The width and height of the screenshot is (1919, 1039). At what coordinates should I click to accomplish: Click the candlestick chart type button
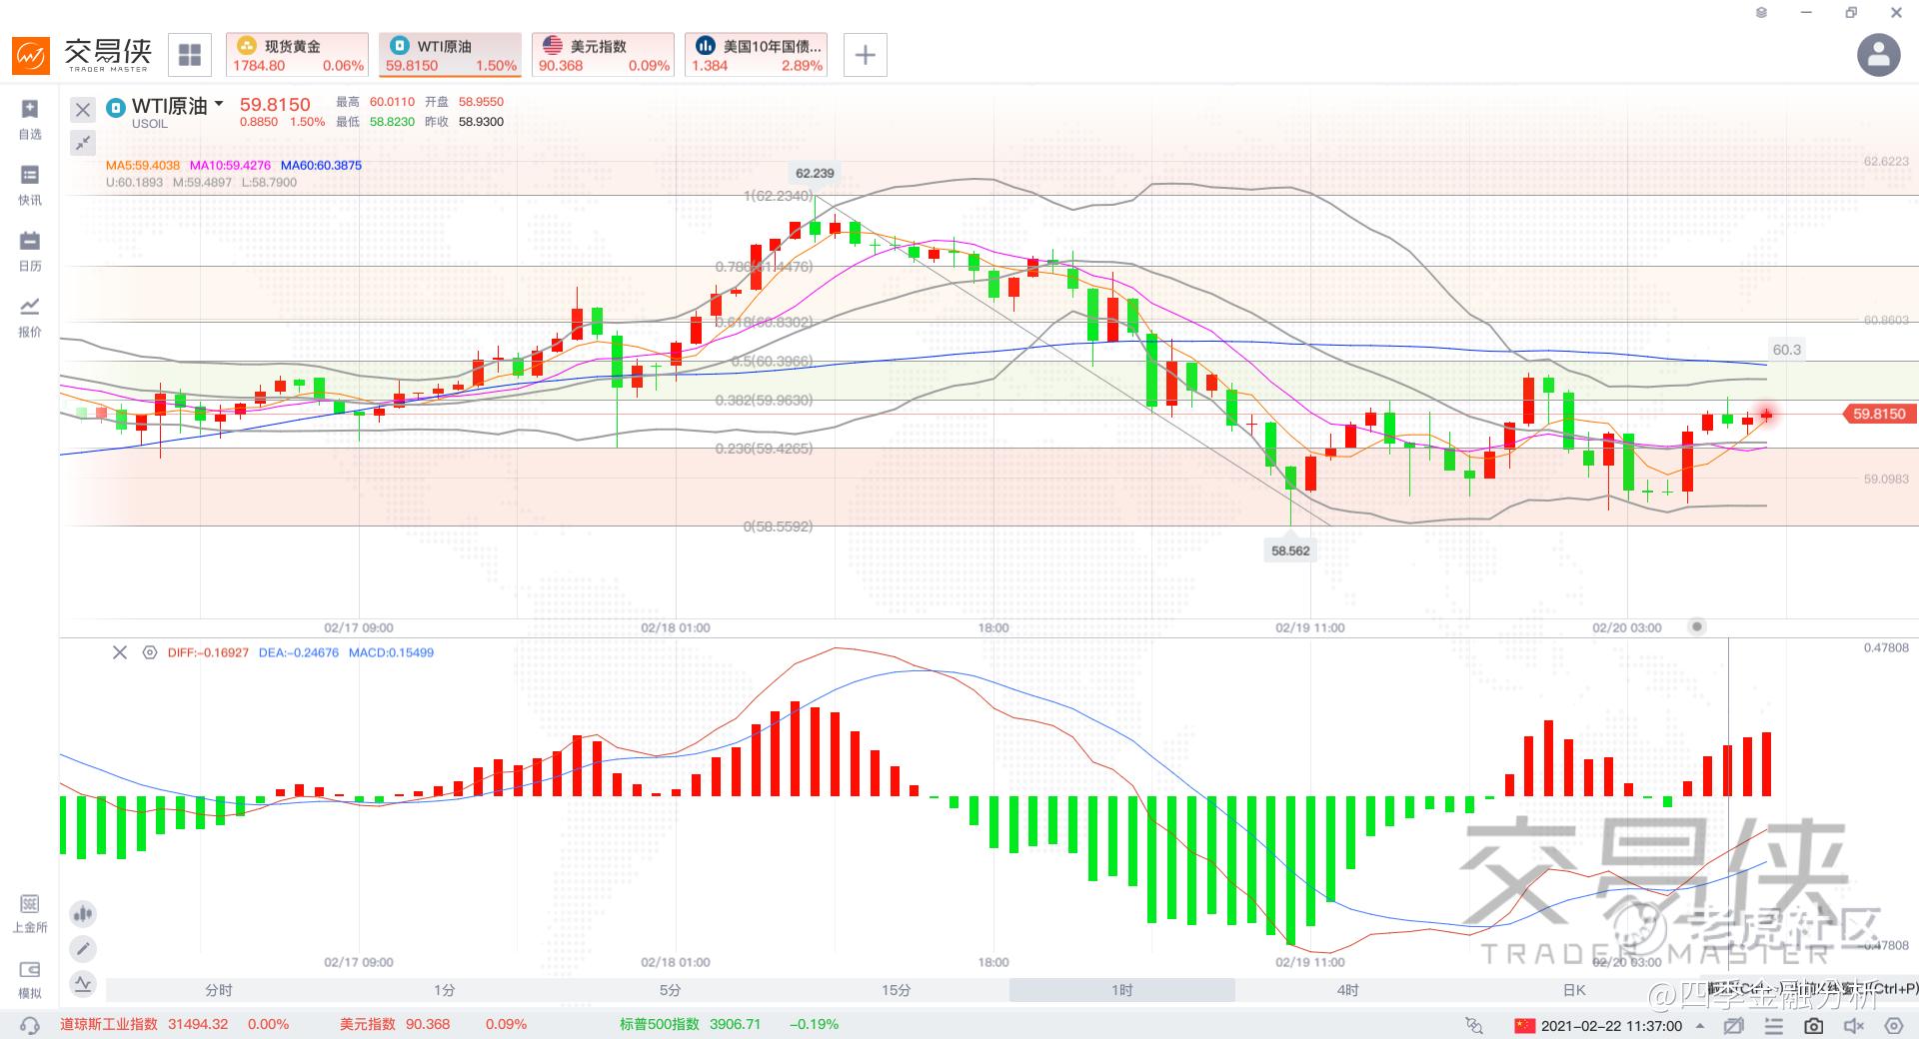click(83, 913)
